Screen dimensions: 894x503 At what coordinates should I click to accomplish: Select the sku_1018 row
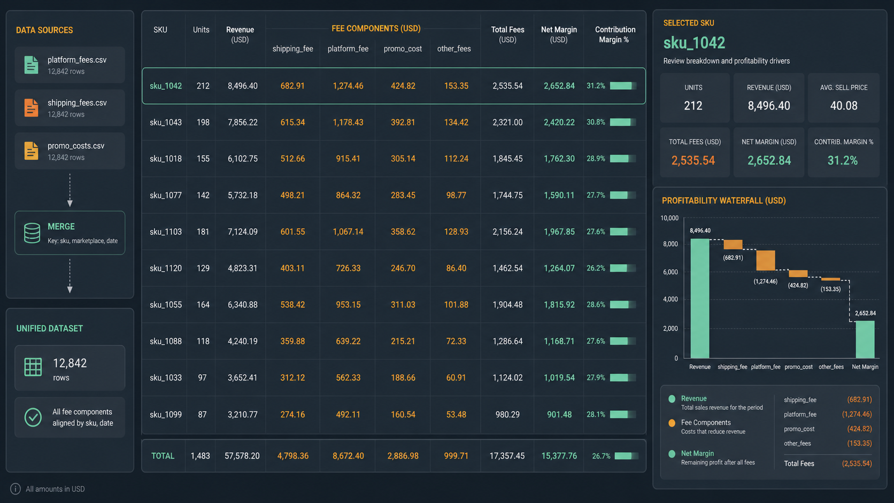pos(394,159)
